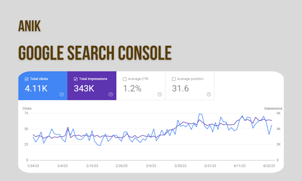Select the 343K total impressions value

[x=84, y=89]
